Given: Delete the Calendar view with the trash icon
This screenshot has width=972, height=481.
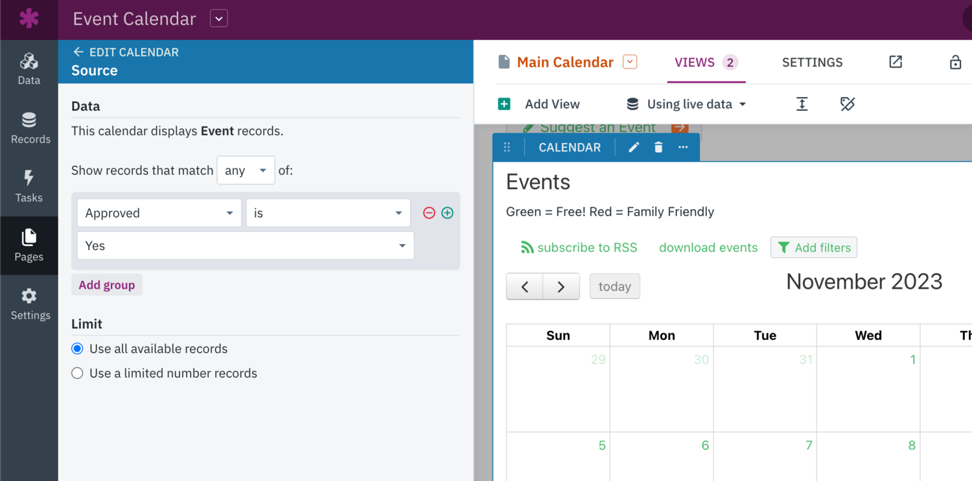Looking at the screenshot, I should pos(658,147).
